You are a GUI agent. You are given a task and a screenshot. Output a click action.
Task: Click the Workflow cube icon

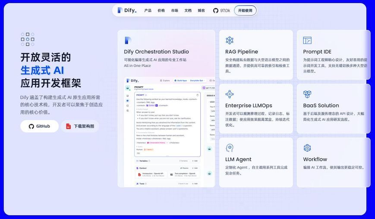pyautogui.click(x=307, y=148)
